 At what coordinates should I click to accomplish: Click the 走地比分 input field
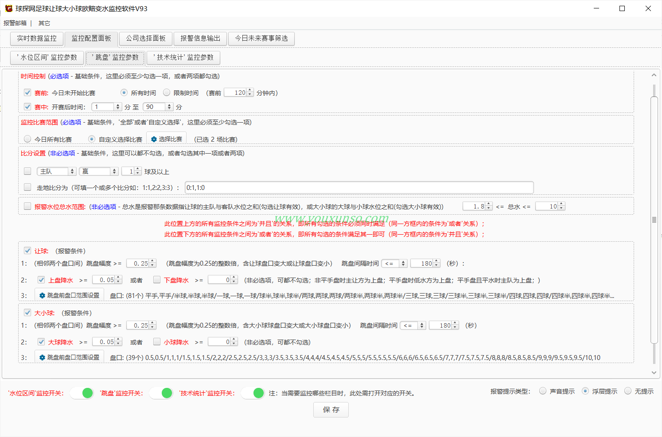tap(359, 188)
